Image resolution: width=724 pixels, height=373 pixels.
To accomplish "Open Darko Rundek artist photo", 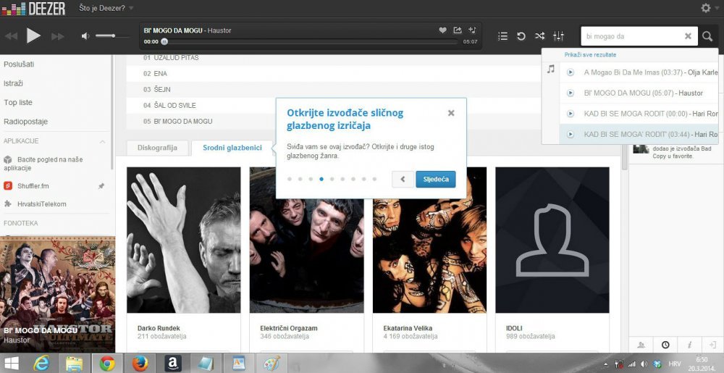I will 184,240.
